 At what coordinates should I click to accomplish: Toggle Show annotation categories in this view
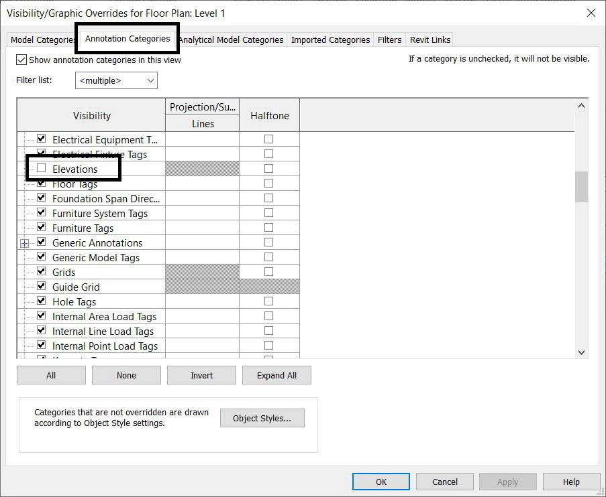coord(21,60)
